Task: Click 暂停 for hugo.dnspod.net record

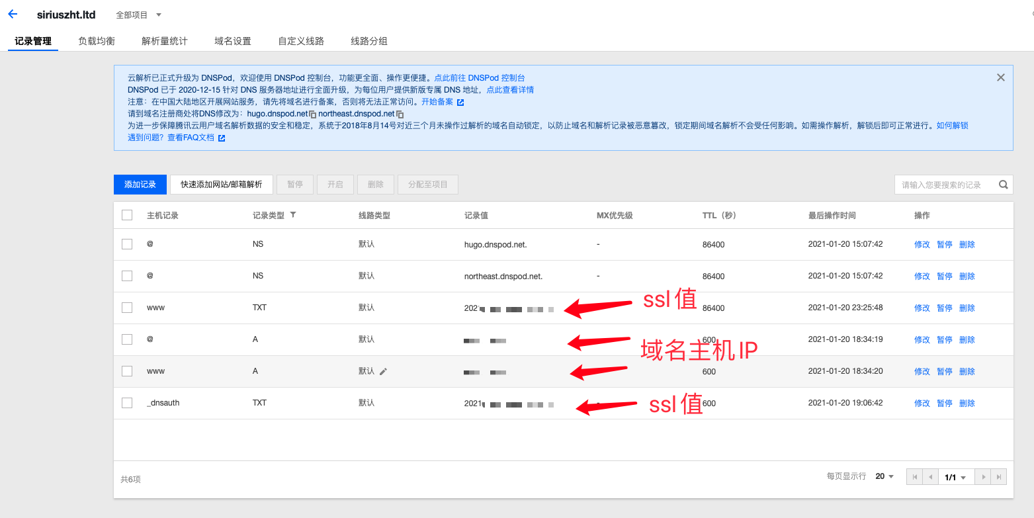Action: coord(945,245)
